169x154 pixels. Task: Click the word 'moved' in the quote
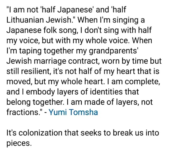tap(19, 82)
